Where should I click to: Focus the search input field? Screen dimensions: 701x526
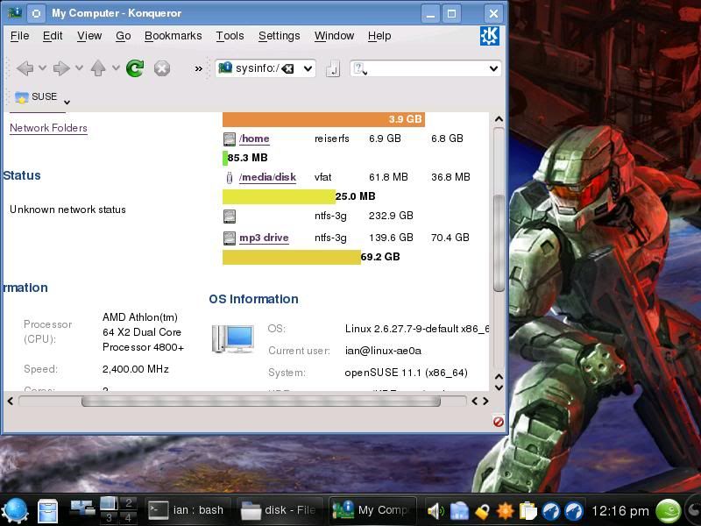pos(428,69)
